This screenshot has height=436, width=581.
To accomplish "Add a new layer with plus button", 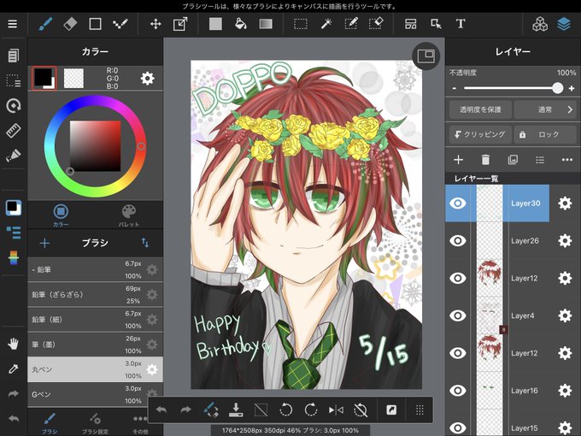I will coord(458,160).
